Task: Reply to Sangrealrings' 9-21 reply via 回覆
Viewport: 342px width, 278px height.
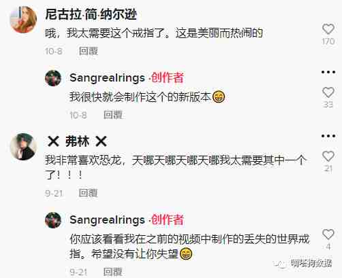Action: 113,271
